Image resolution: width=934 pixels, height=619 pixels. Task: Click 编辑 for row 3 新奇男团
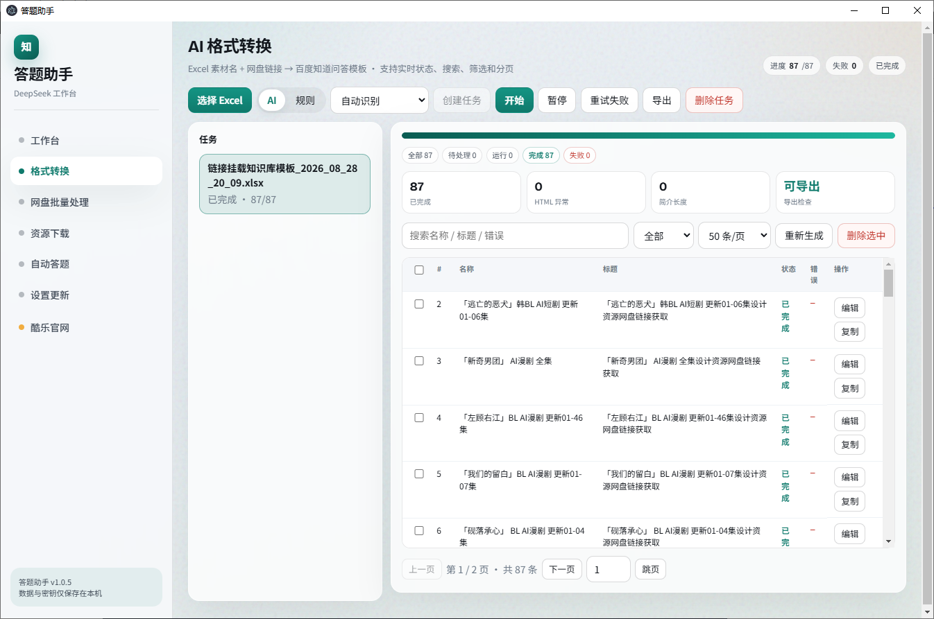[849, 365]
